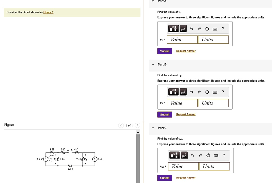Submit the answer for Part A
Viewport: 272px width, 183px height.
coord(164,51)
